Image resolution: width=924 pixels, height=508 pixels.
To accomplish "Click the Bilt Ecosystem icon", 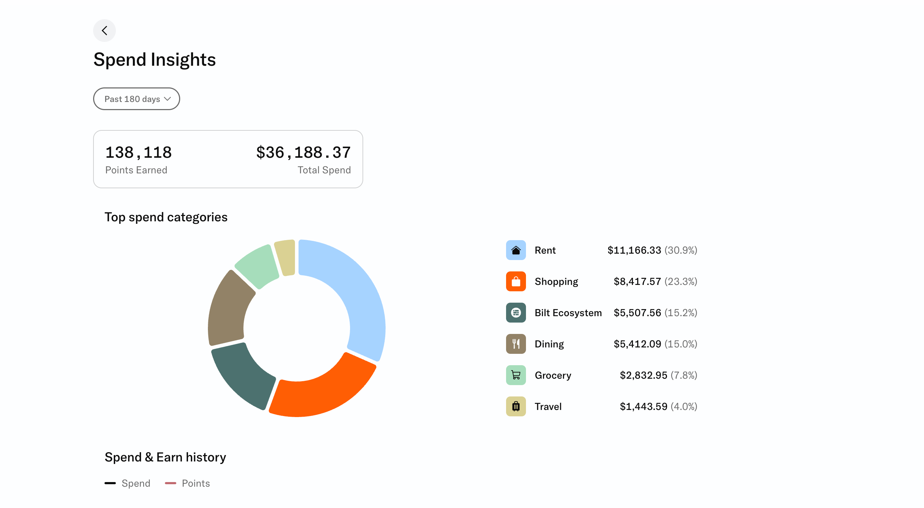I will pos(516,313).
